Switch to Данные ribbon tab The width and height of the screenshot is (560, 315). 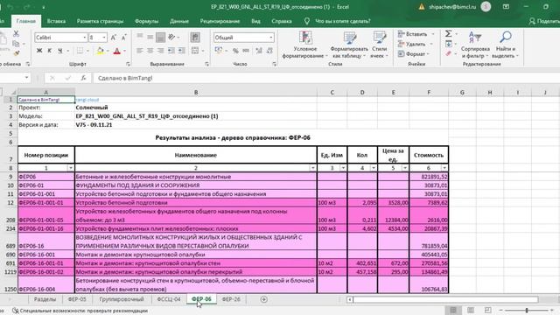click(x=179, y=21)
